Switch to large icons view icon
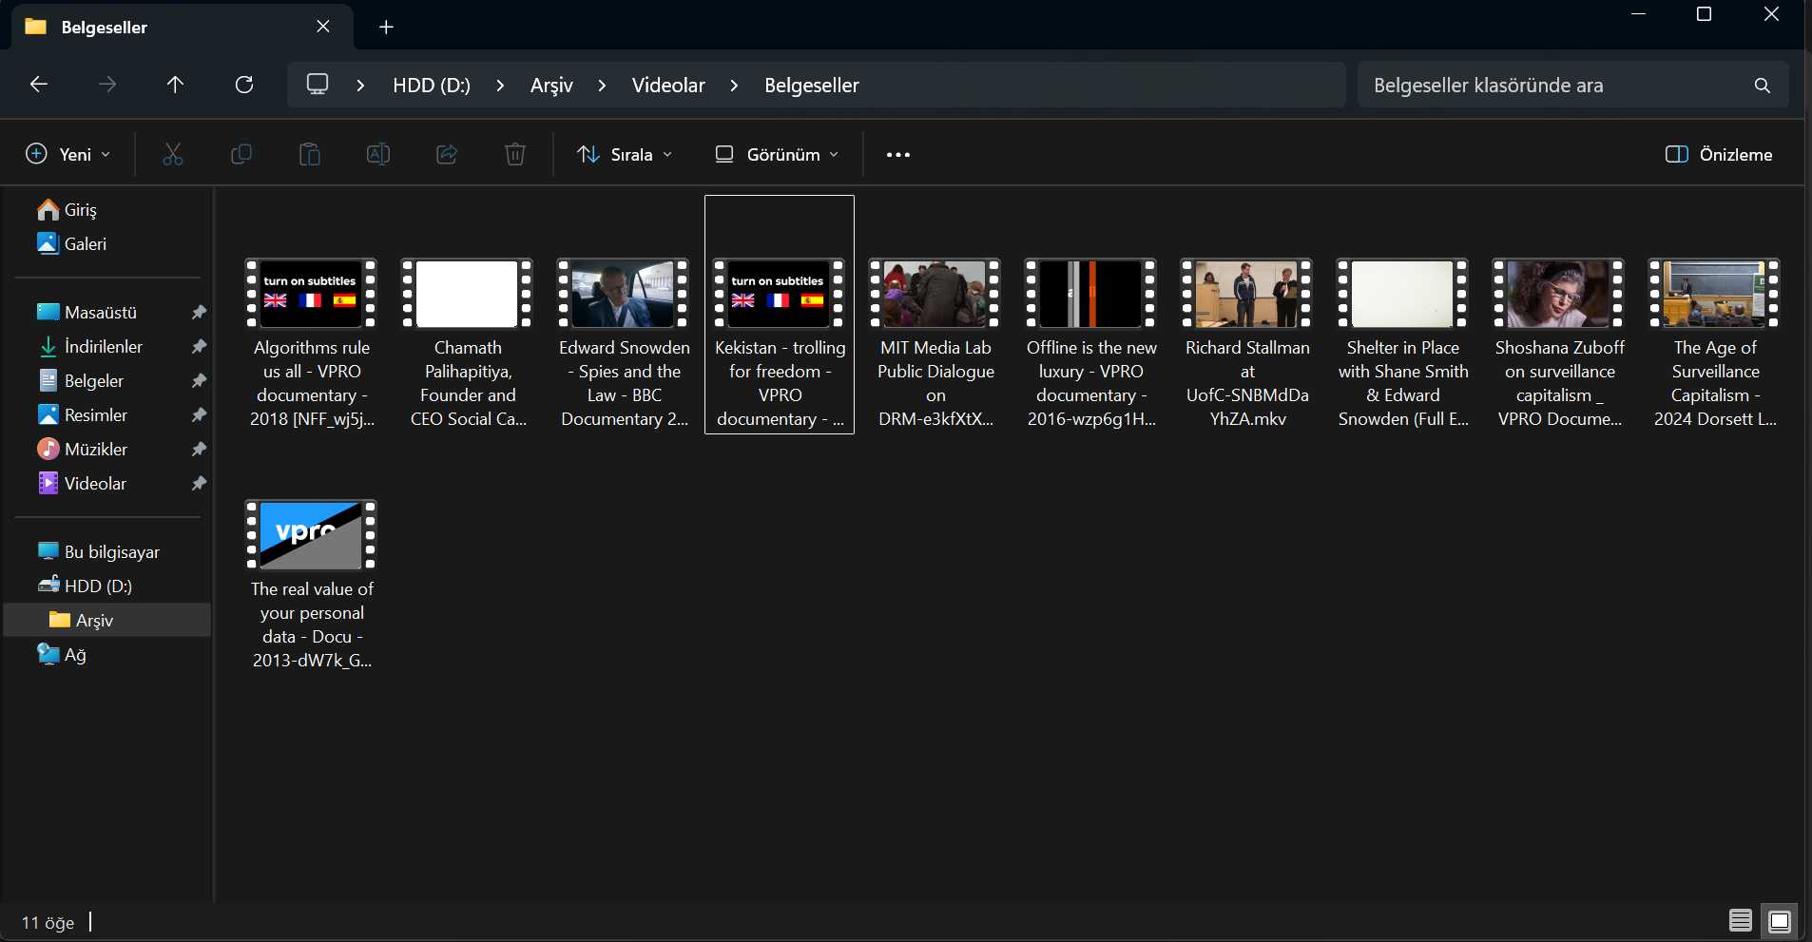 (x=1780, y=920)
